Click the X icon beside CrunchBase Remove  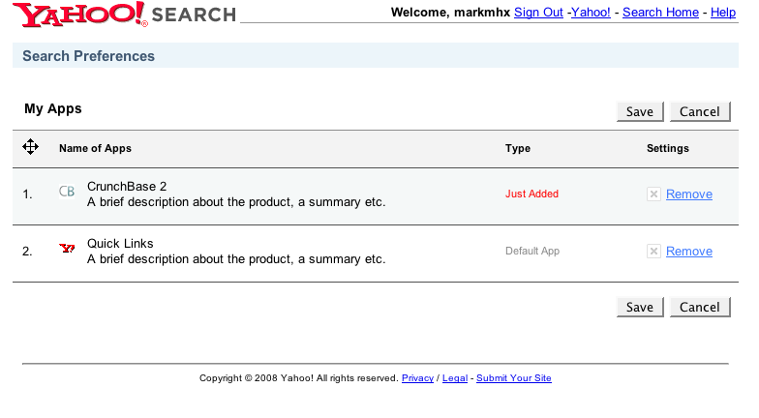pyautogui.click(x=653, y=194)
